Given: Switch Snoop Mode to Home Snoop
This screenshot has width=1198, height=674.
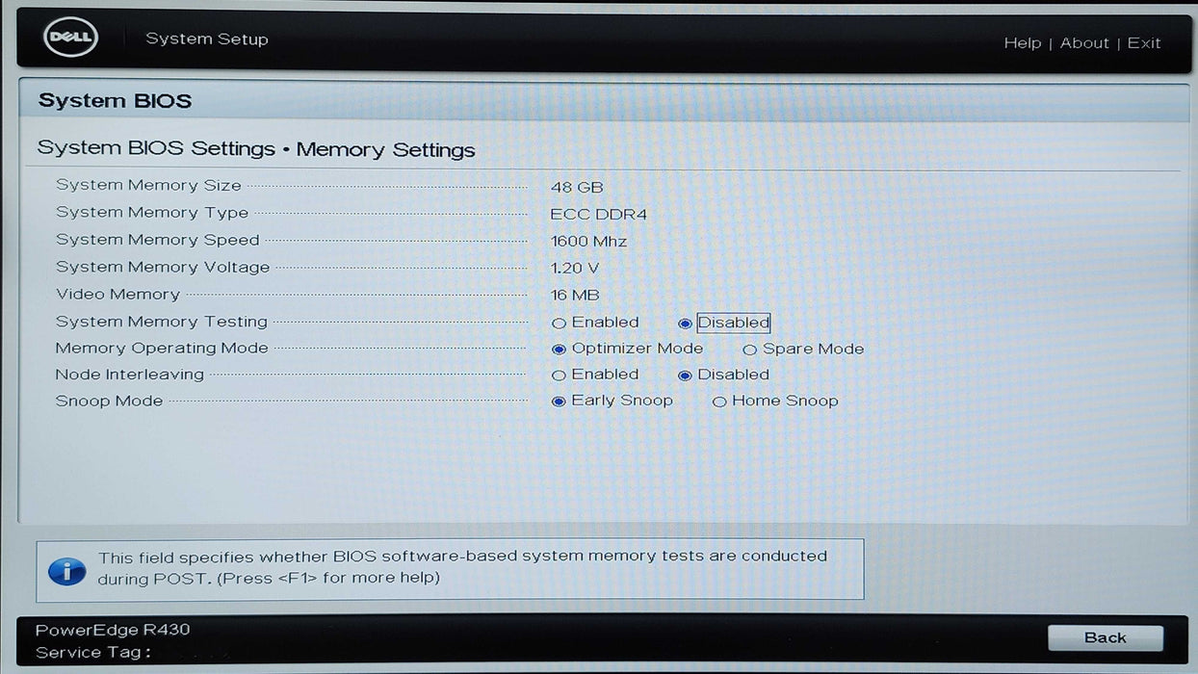Looking at the screenshot, I should [x=719, y=402].
